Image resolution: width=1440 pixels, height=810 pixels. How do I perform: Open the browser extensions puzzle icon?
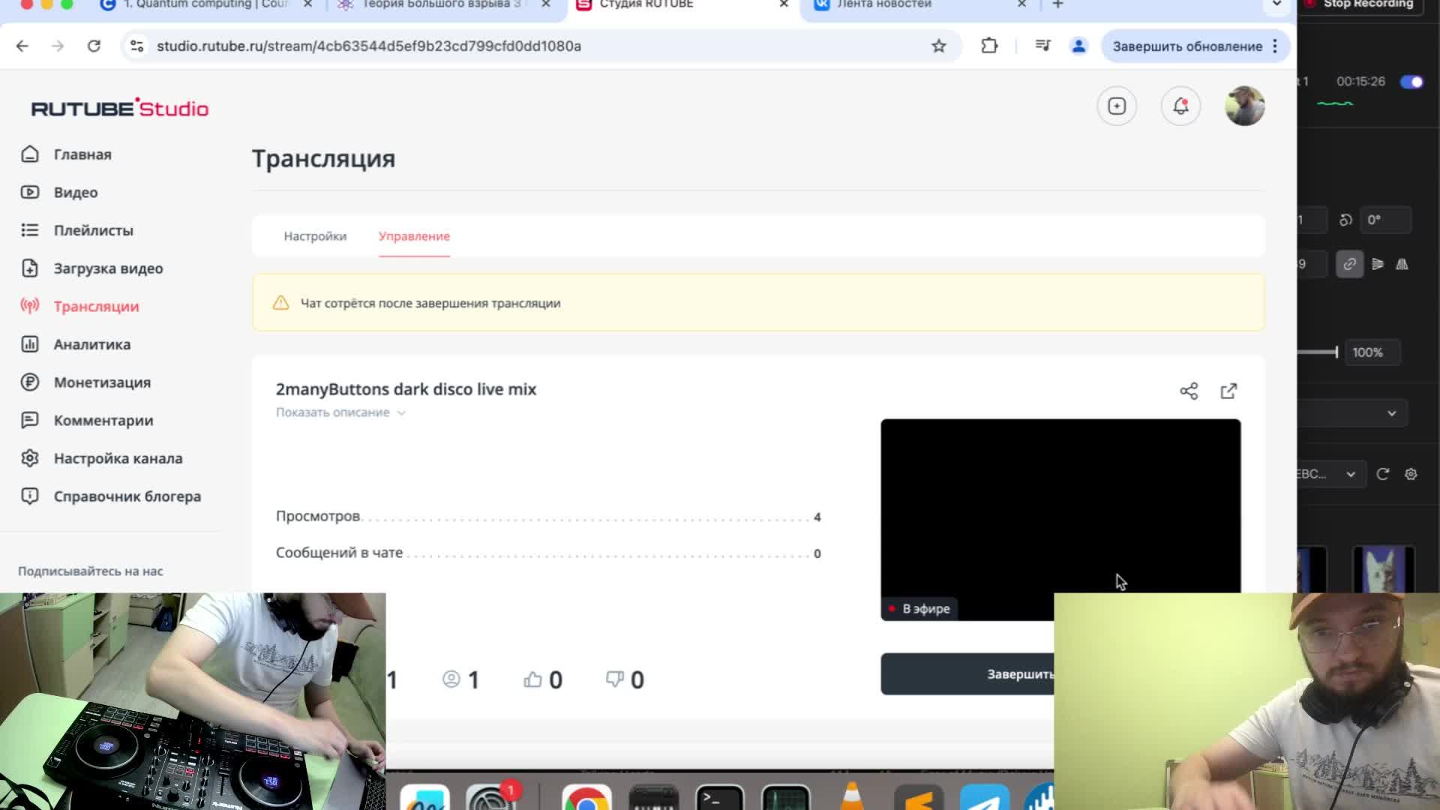pyautogui.click(x=989, y=46)
